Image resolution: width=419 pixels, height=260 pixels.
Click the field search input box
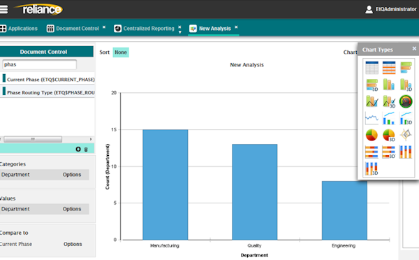point(40,64)
